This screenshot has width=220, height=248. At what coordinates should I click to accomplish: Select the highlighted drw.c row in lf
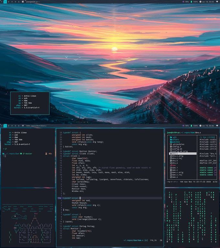pos(183,154)
